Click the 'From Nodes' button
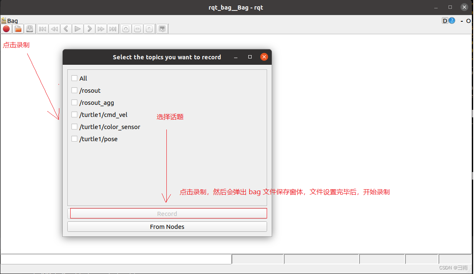The height and width of the screenshot is (274, 474). pyautogui.click(x=167, y=226)
